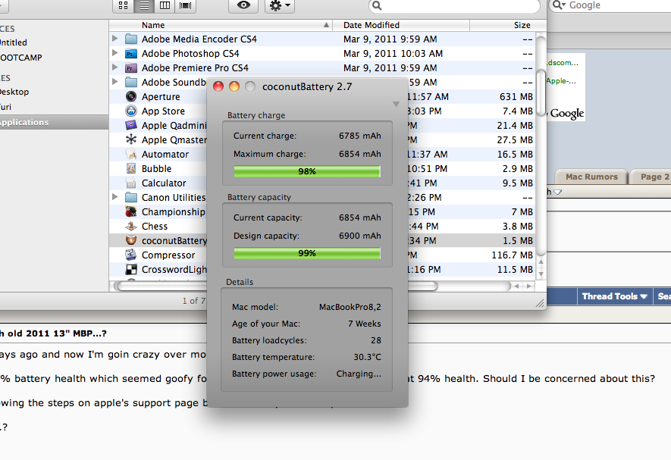This screenshot has width=671, height=460.
Task: Select the Apple Qmaster icon
Action: pos(131,139)
